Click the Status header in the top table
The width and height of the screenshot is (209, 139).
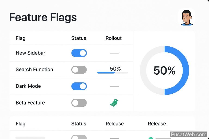coord(79,38)
